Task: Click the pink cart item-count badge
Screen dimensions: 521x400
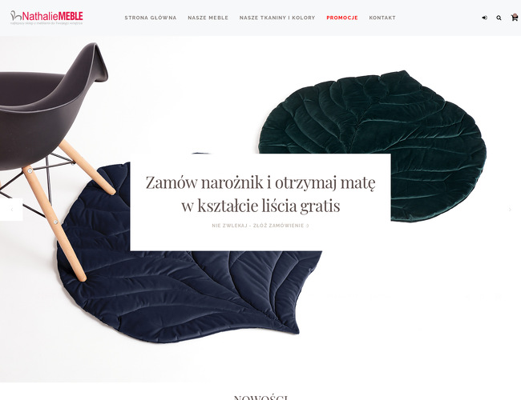Action: click(x=515, y=14)
